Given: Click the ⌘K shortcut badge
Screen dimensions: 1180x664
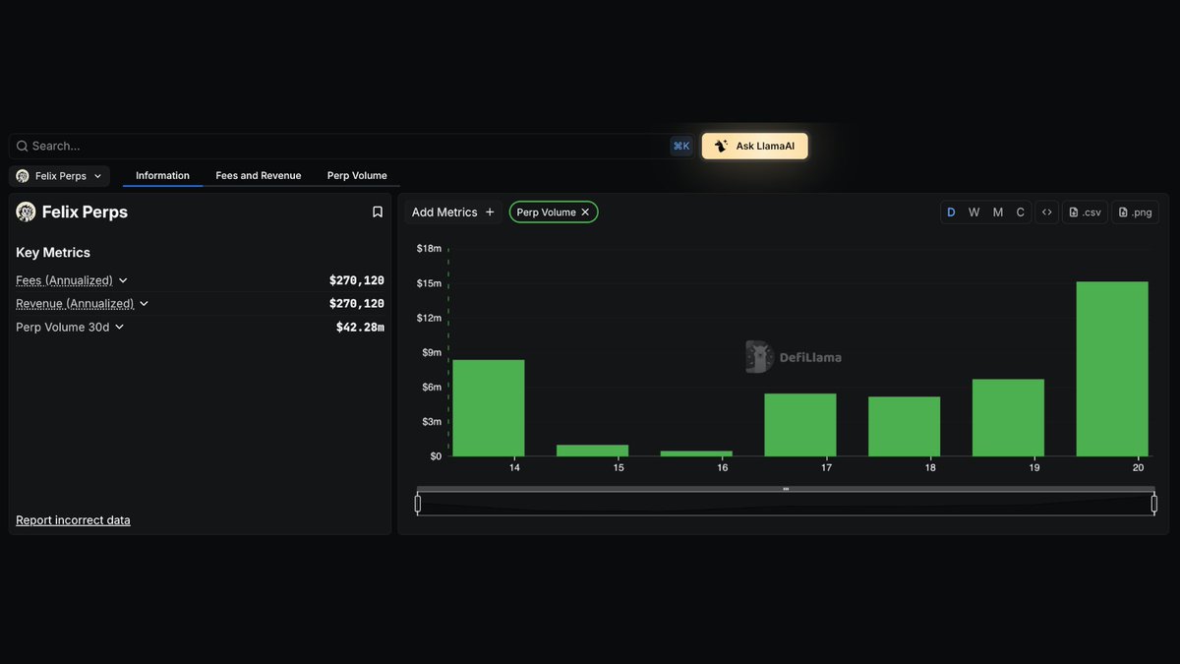Looking at the screenshot, I should coord(681,146).
